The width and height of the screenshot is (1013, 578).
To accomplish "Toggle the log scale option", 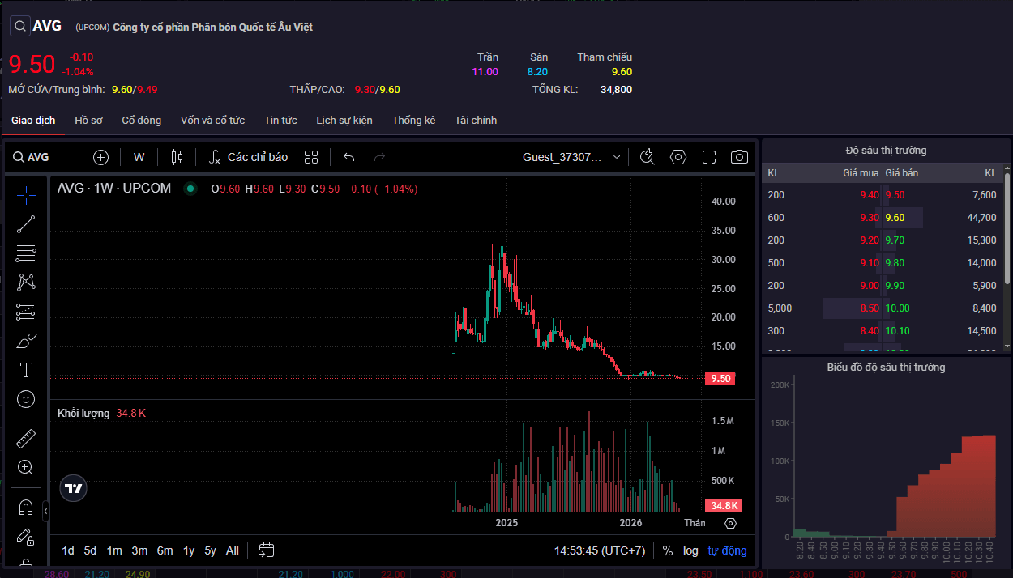I will [690, 550].
